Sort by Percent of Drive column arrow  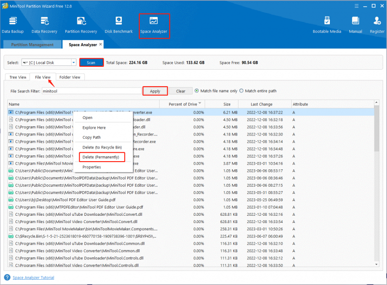pyautogui.click(x=200, y=103)
